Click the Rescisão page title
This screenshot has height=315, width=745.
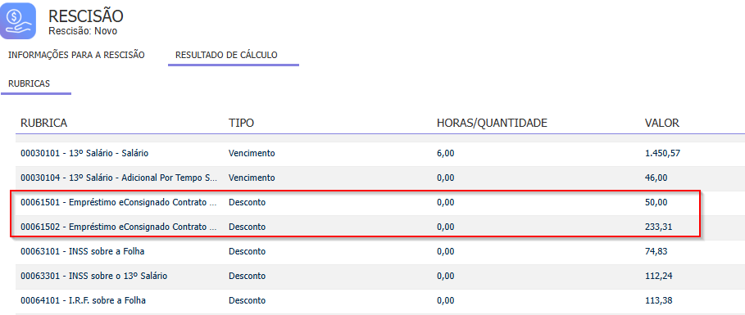pos(86,16)
